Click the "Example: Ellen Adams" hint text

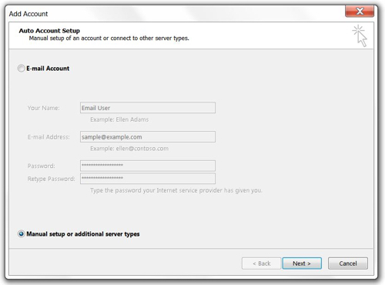119,119
